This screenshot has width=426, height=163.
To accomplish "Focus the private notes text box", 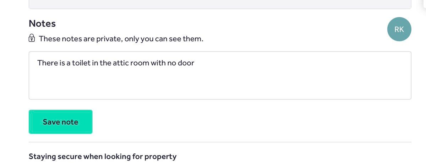I will [220, 75].
